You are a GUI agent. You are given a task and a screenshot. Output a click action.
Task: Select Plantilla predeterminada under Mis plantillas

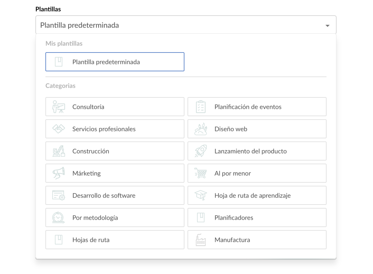point(115,62)
